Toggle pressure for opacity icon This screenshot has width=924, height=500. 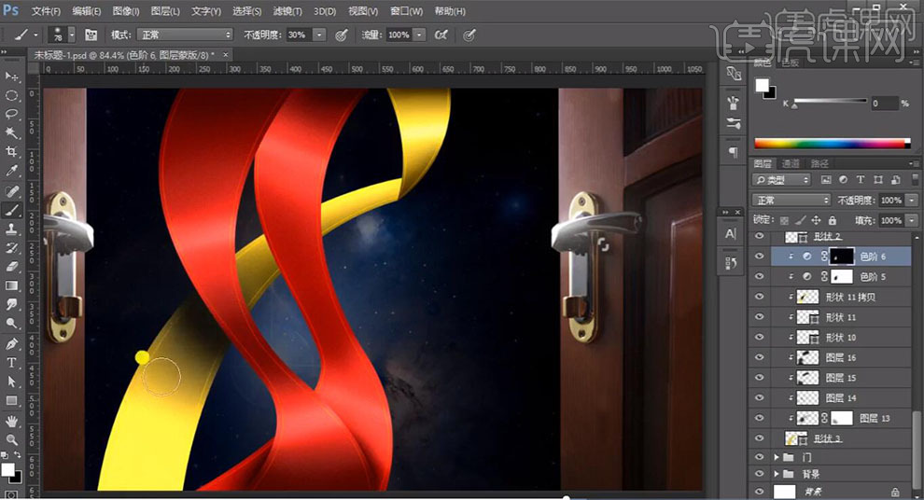[342, 35]
